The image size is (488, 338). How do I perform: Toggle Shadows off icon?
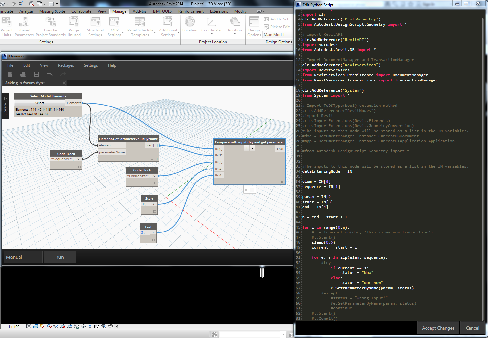49,326
